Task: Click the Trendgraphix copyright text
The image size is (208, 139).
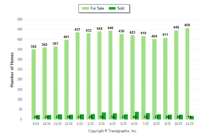Action: (113, 131)
